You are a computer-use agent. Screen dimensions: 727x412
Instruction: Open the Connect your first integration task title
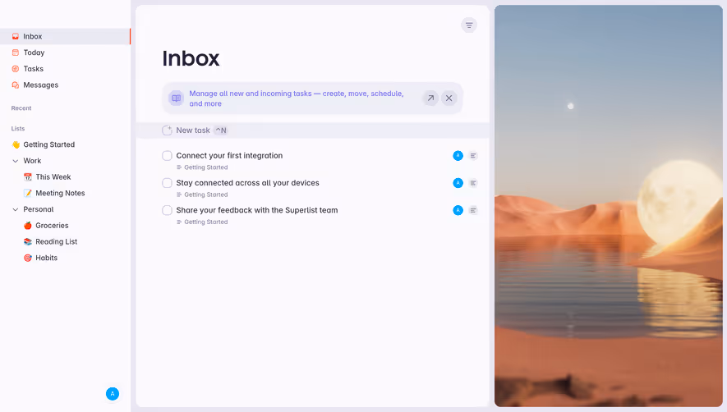[229, 156]
